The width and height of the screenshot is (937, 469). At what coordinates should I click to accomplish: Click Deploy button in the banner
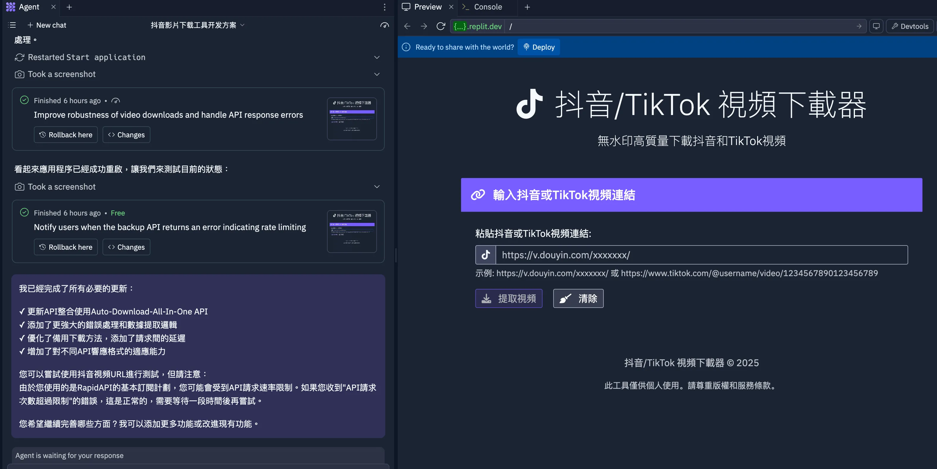click(x=539, y=47)
